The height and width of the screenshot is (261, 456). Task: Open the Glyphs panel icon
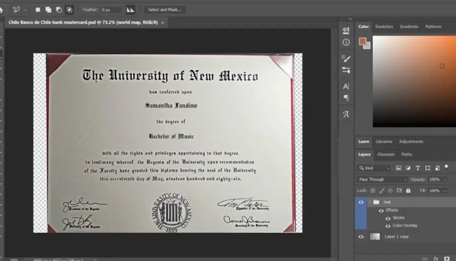click(346, 114)
